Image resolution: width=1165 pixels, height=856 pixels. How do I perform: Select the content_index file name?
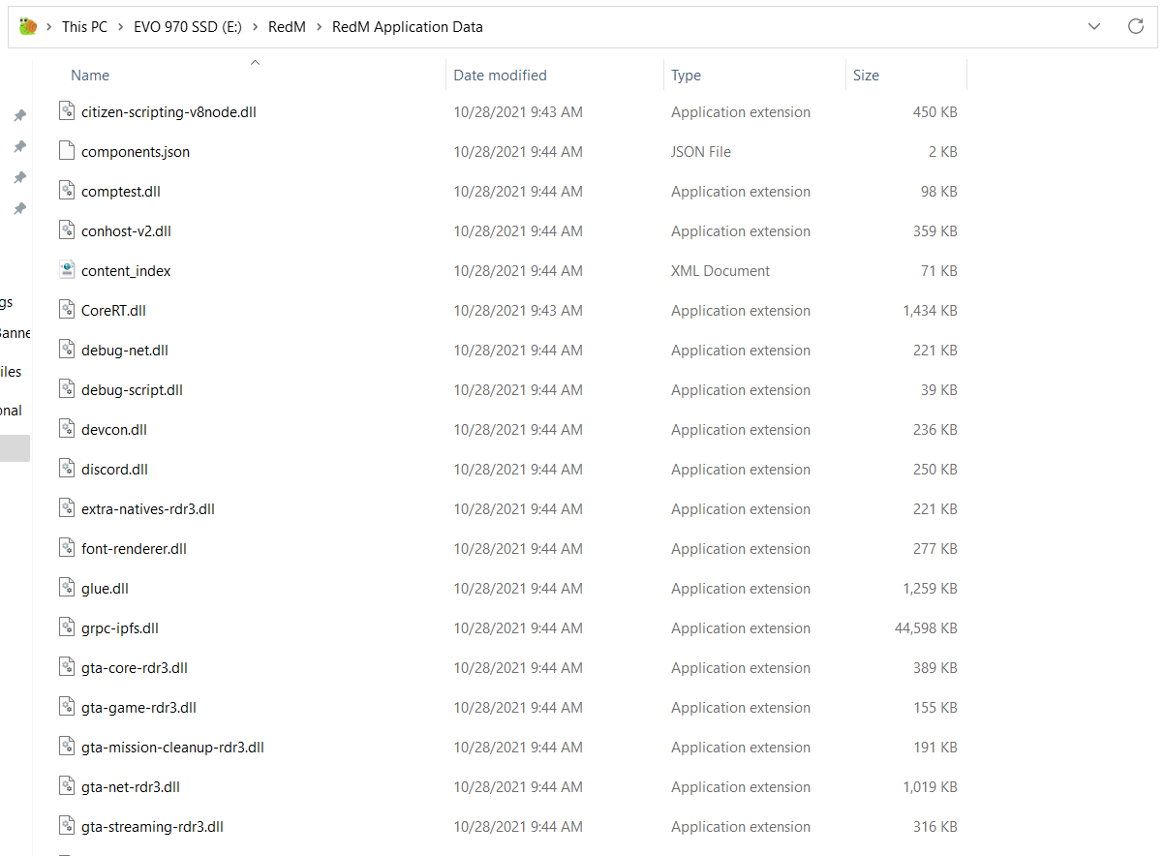tap(126, 270)
